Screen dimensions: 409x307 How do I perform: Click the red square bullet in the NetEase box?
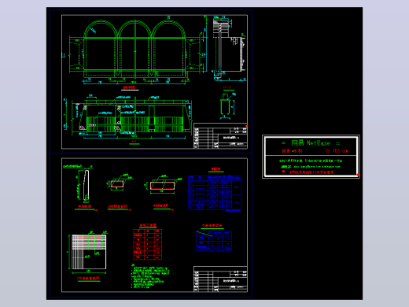point(283,172)
